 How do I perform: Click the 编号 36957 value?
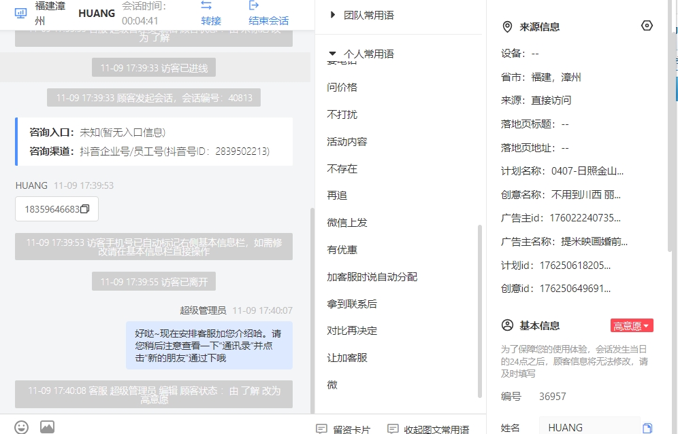[x=553, y=397]
